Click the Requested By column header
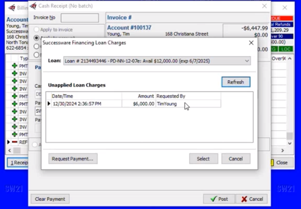The image size is (301, 209). (188, 96)
